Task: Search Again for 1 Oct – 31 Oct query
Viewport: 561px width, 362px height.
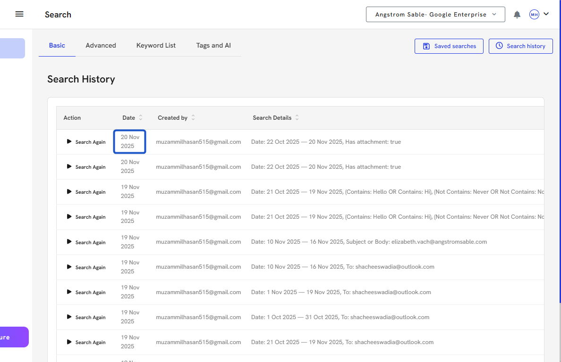Action: coord(86,317)
